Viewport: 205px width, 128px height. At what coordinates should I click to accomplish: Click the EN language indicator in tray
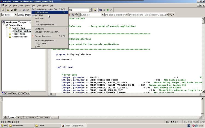click(x=189, y=126)
